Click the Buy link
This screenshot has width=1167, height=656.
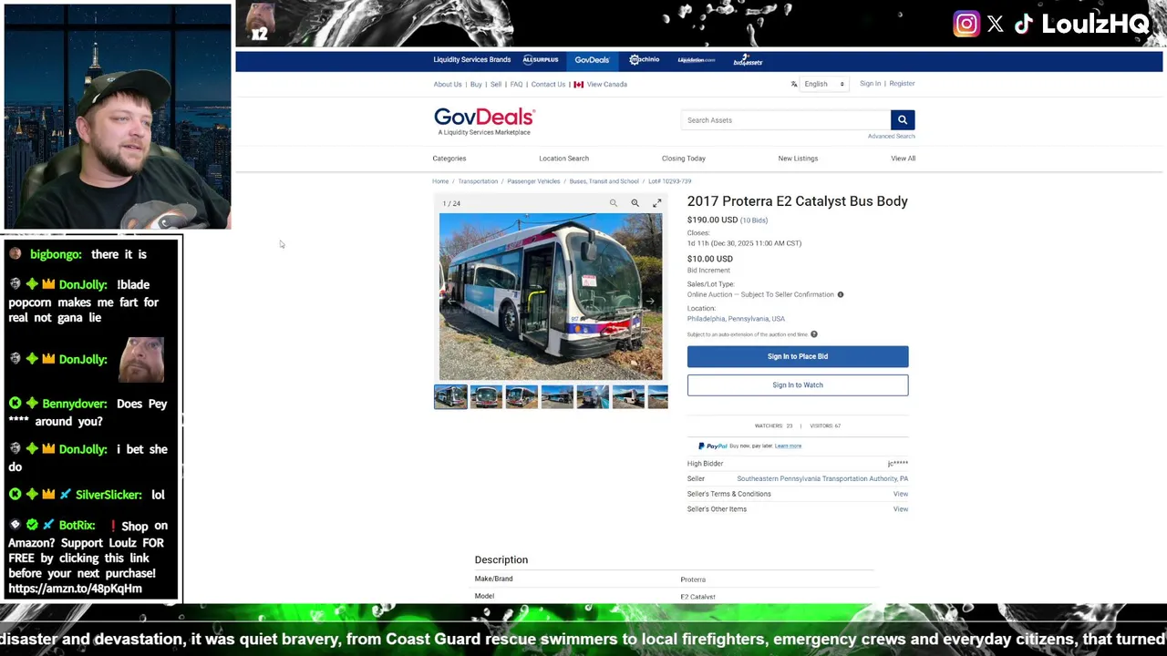point(476,84)
